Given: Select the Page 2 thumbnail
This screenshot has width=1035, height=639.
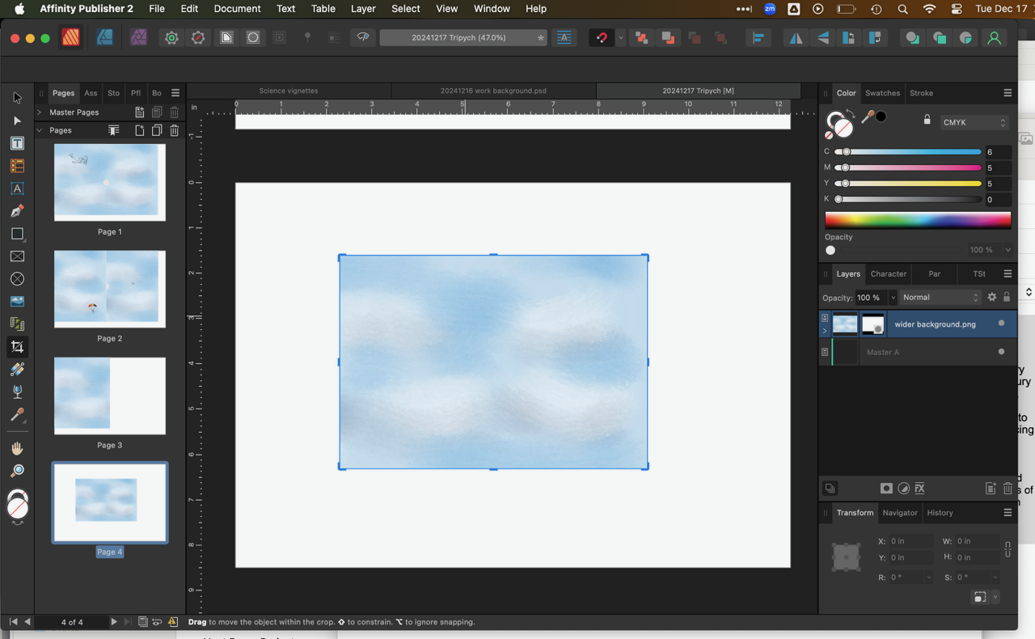Looking at the screenshot, I should (110, 289).
